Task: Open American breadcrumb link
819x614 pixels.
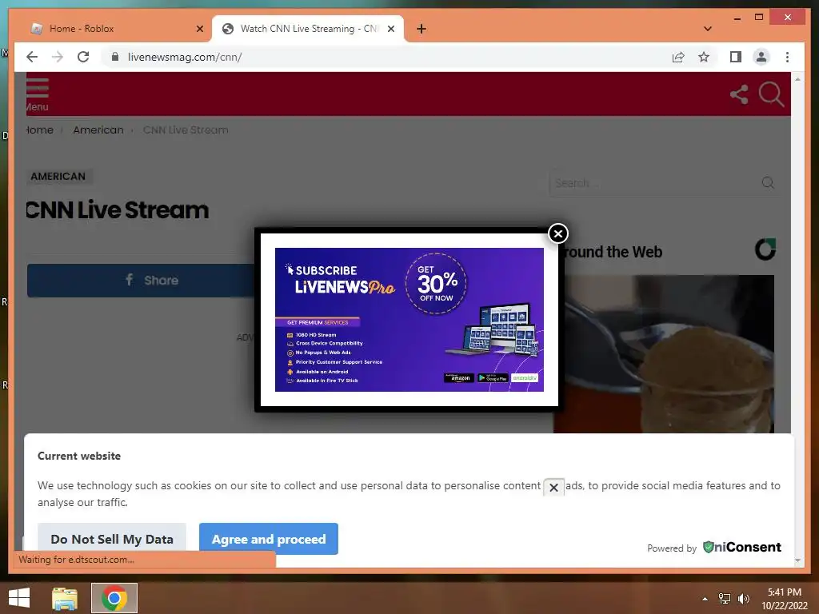Action: (x=98, y=130)
